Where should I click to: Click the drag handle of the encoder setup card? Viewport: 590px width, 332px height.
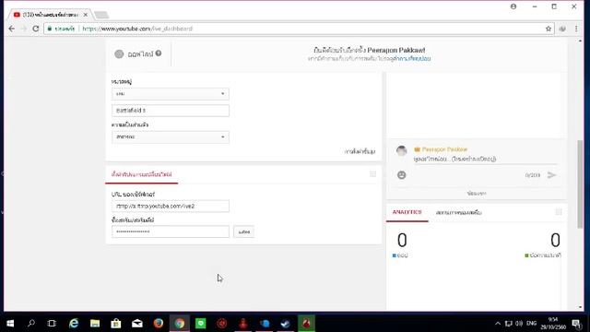[x=372, y=174]
